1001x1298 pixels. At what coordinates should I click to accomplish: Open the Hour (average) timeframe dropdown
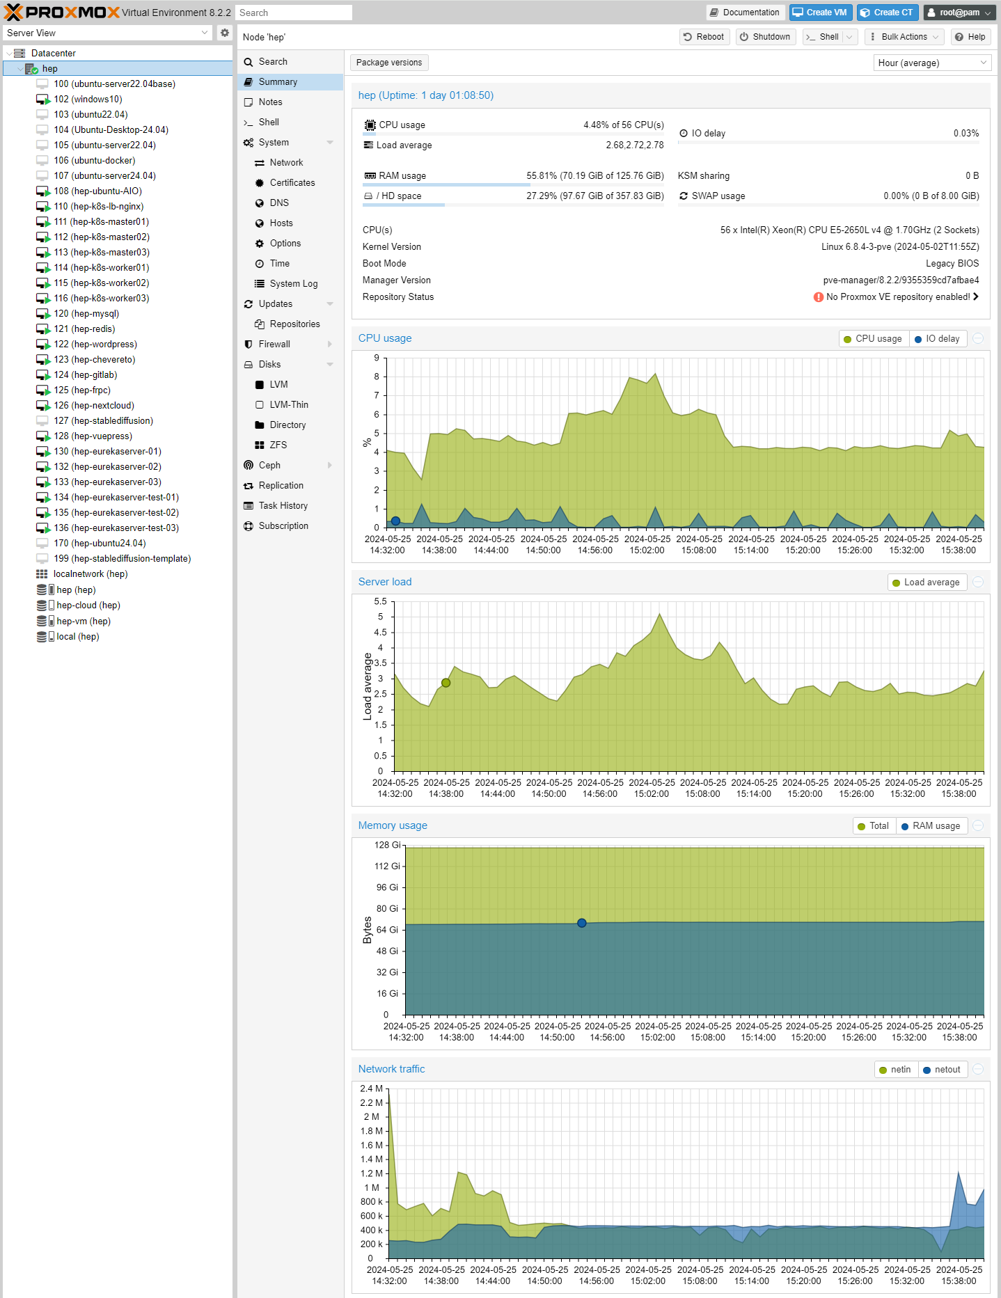tap(984, 63)
